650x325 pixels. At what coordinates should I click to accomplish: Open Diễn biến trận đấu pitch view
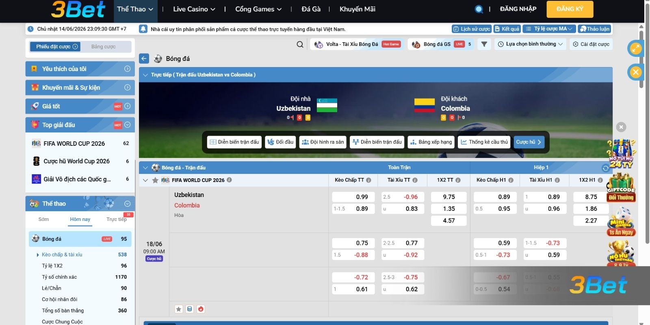[x=234, y=142]
